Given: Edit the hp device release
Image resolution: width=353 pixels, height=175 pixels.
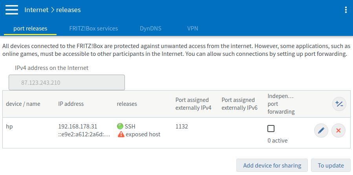Looking at the screenshot, I should (x=321, y=130).
